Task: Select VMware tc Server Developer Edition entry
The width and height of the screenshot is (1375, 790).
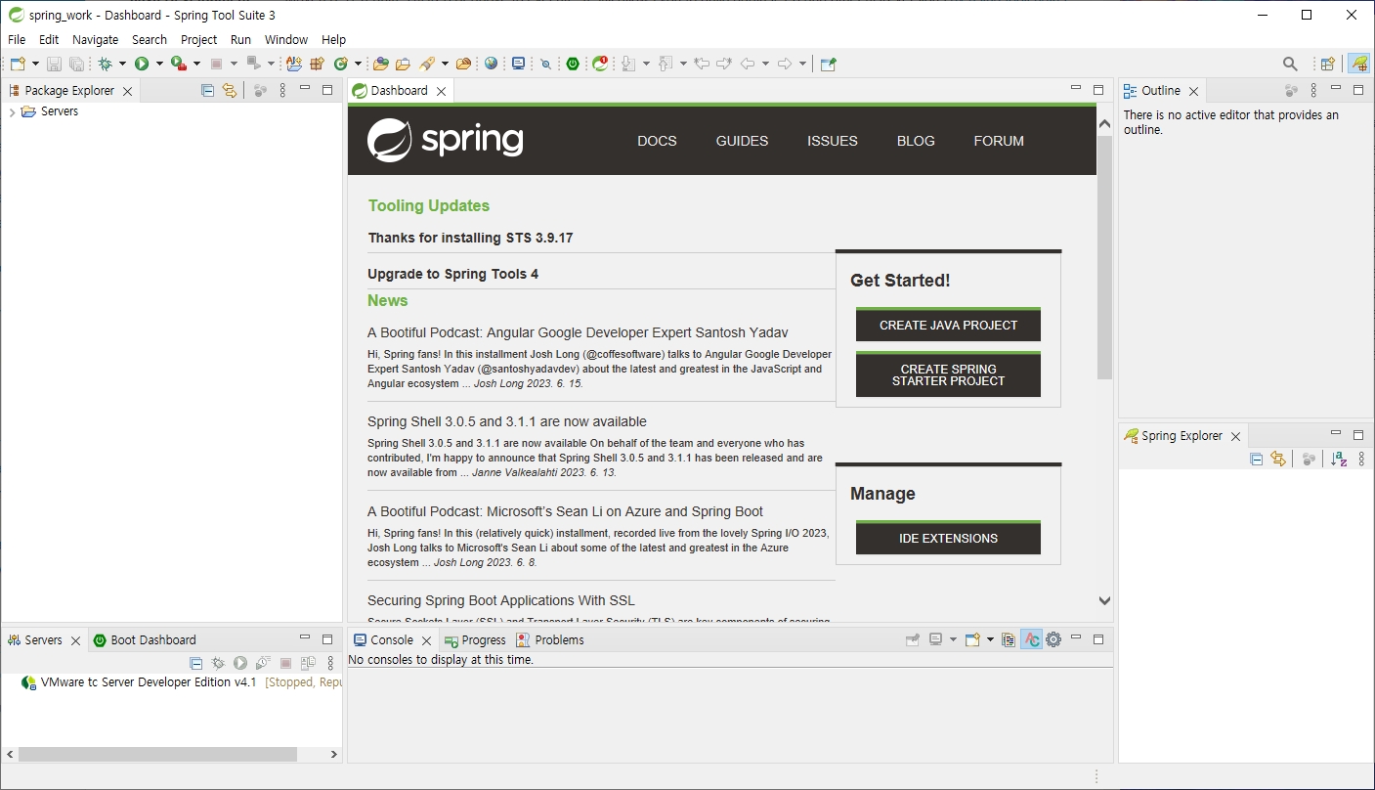Action: (x=181, y=682)
